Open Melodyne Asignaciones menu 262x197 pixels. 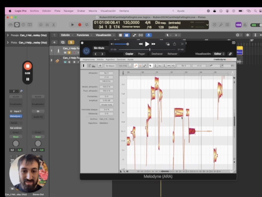coord(89,59)
